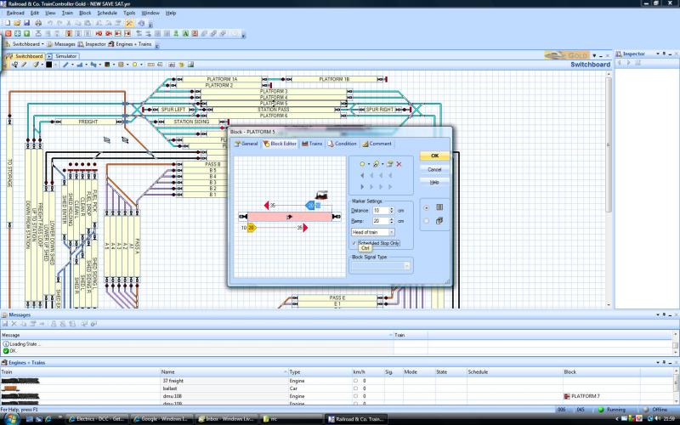Click the blue brake marker on block
The image size is (680, 425).
click(x=310, y=205)
